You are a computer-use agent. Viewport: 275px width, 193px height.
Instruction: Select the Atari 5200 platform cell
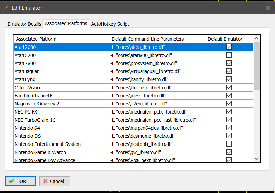(x=61, y=55)
